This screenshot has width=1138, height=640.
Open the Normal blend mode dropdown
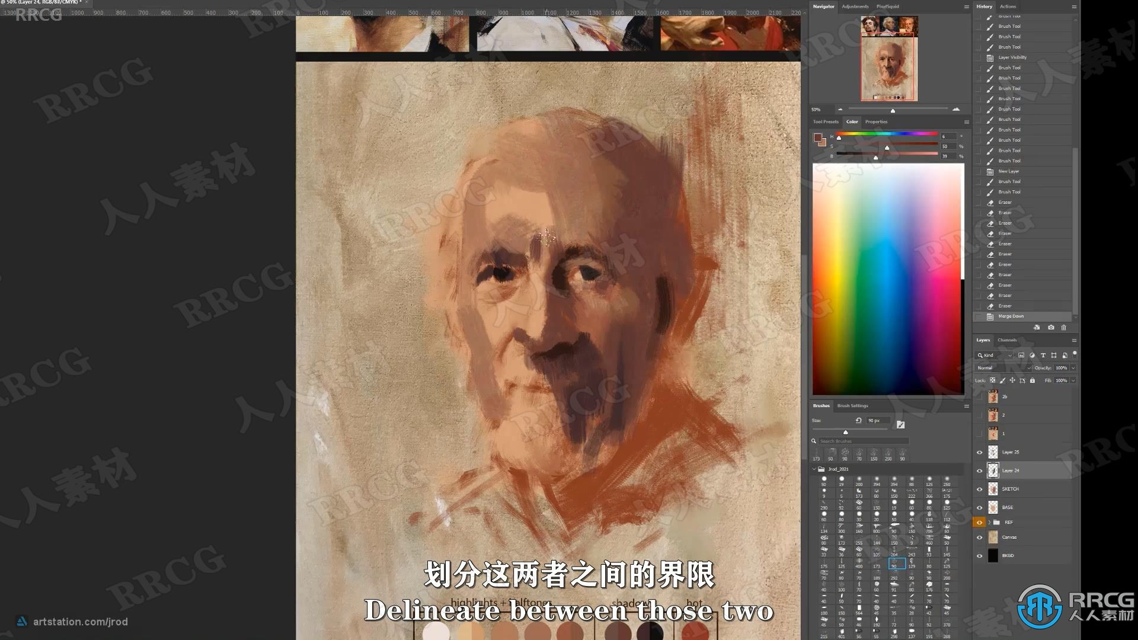(1003, 368)
